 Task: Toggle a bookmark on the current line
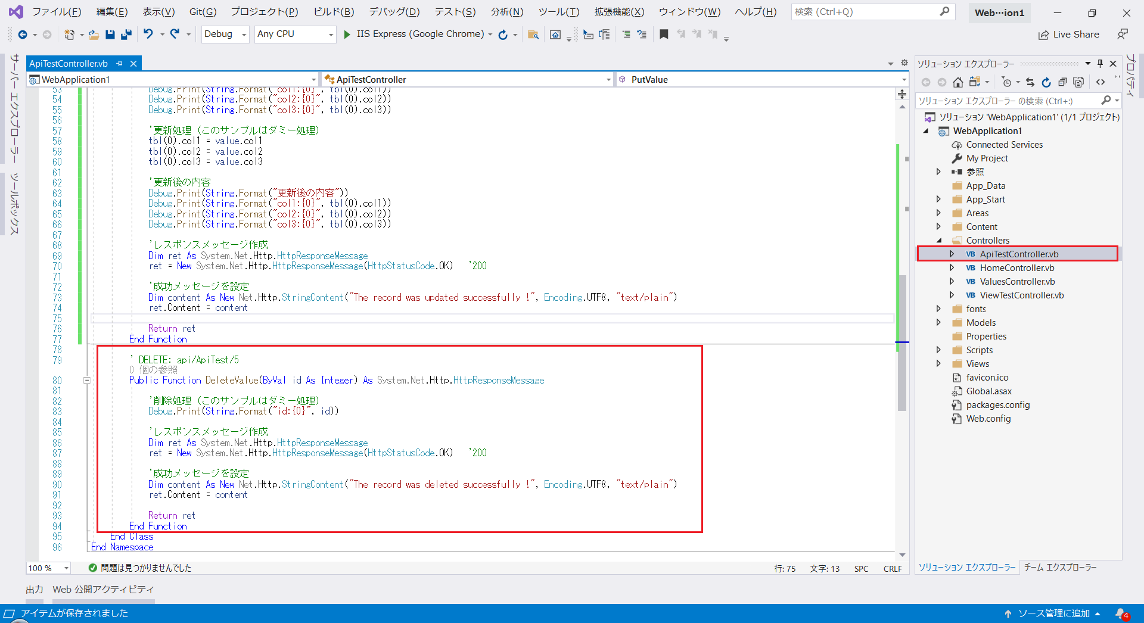pos(664,34)
